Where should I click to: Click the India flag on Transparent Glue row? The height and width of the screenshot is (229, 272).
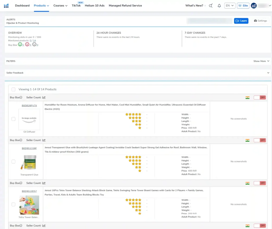(x=247, y=140)
